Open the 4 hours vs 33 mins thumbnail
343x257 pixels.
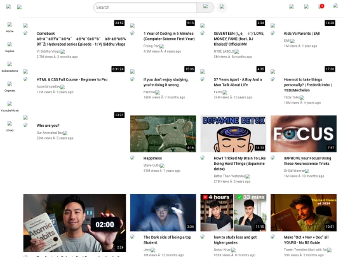pyautogui.click(x=233, y=213)
